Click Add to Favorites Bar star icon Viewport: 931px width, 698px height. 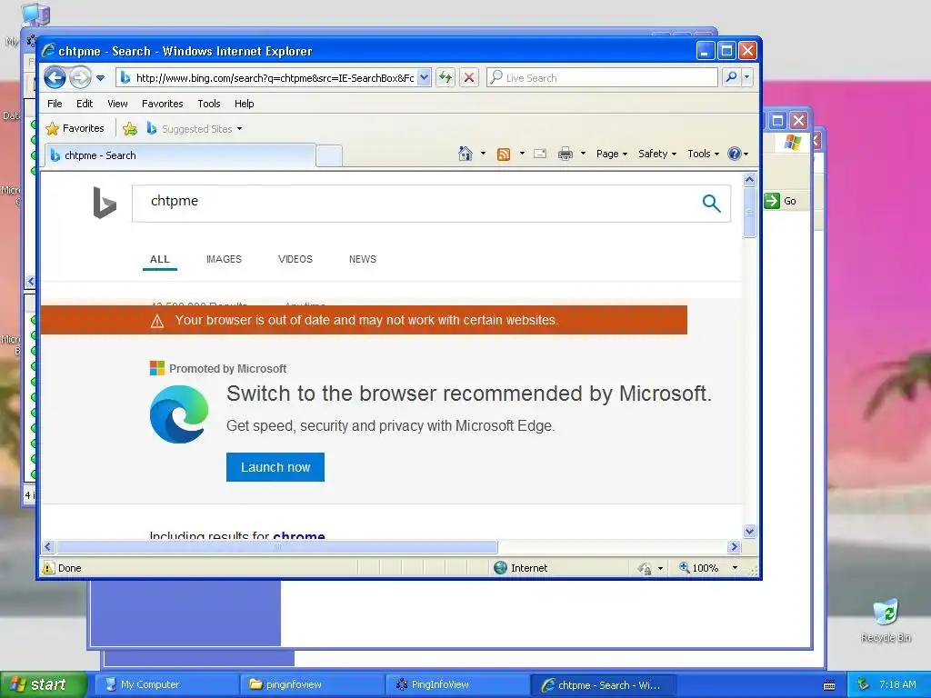click(130, 128)
